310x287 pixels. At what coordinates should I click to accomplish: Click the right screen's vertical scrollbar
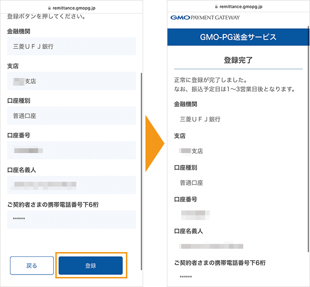pos(308,139)
